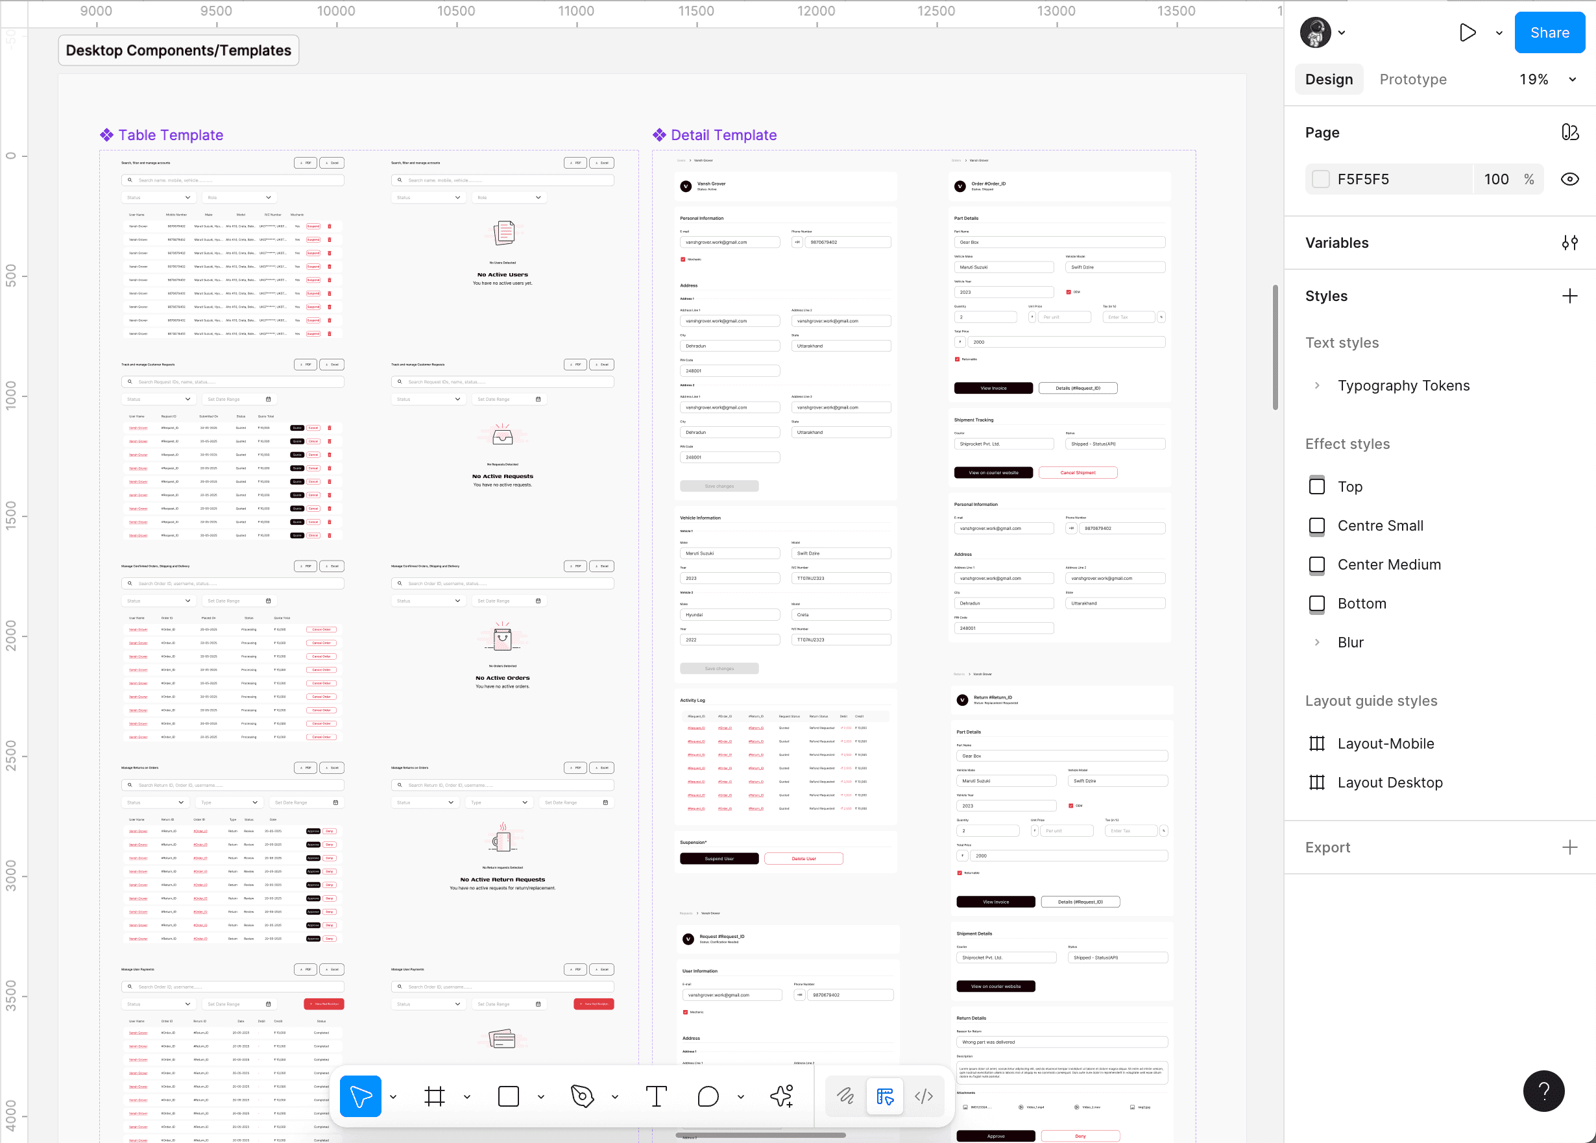Screen dimensions: 1596x1143
Task: Select the Move tool in bottom toolbar
Action: point(360,1096)
